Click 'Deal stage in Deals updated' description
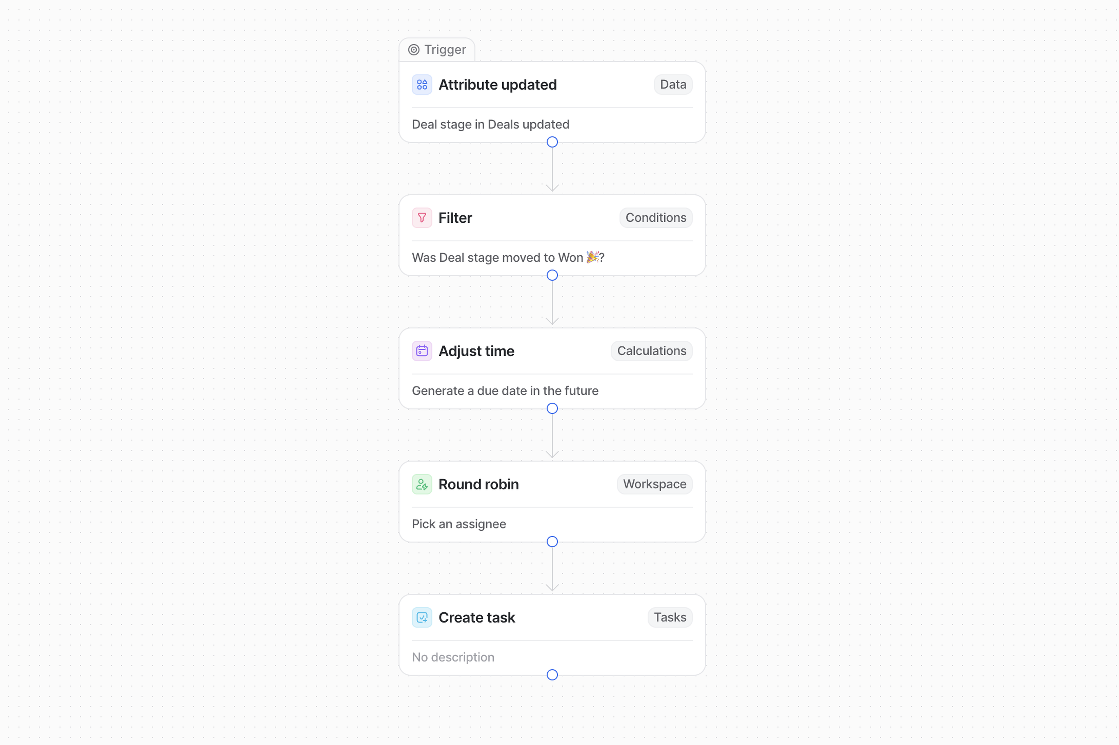The width and height of the screenshot is (1119, 745). [490, 125]
